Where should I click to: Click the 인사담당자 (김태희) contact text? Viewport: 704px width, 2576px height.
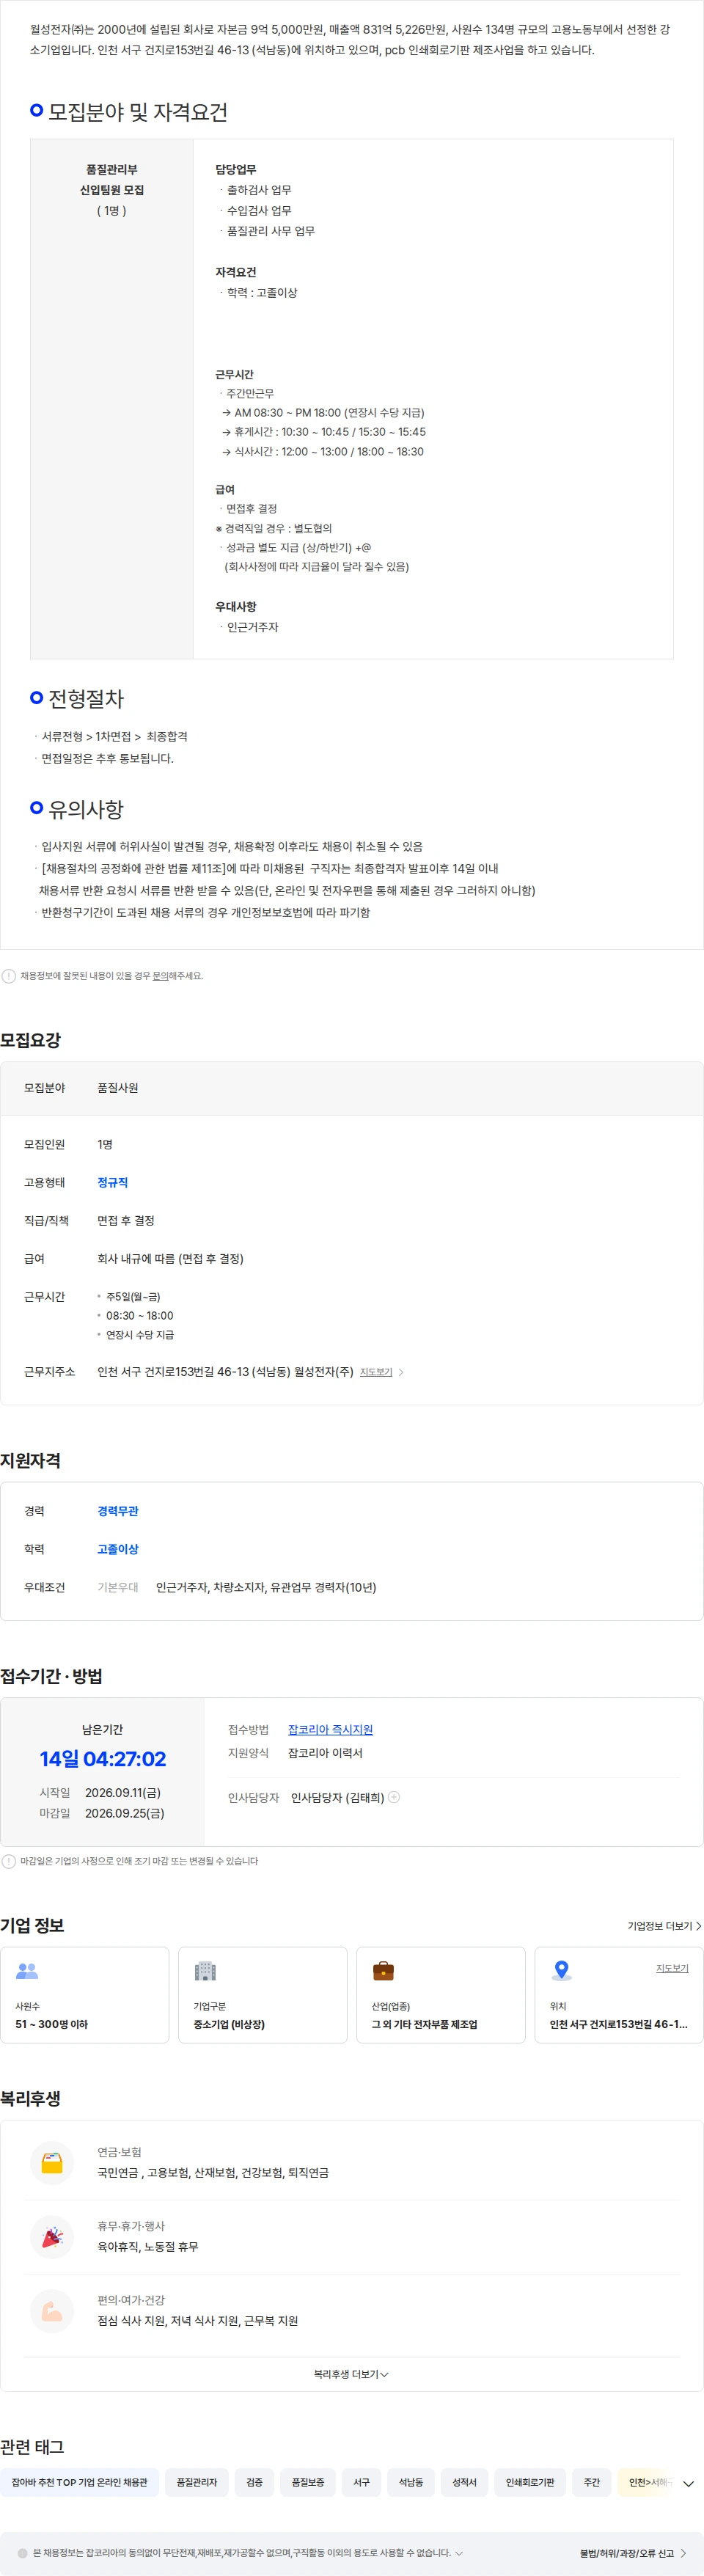[338, 1797]
